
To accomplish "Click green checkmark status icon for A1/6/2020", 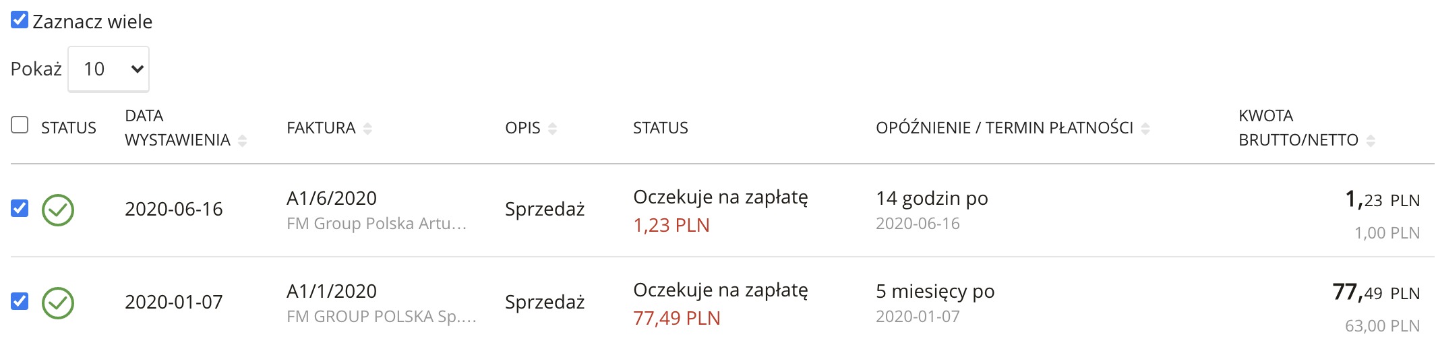I will coord(58,210).
